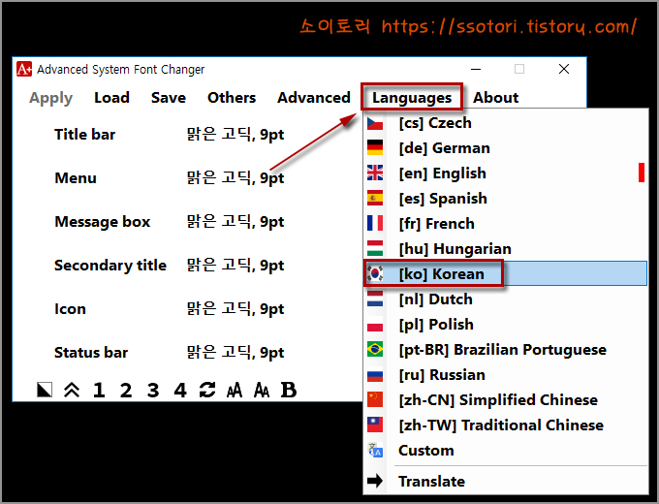Choose [de] German language
Screen dimensions: 659x504
click(506, 148)
